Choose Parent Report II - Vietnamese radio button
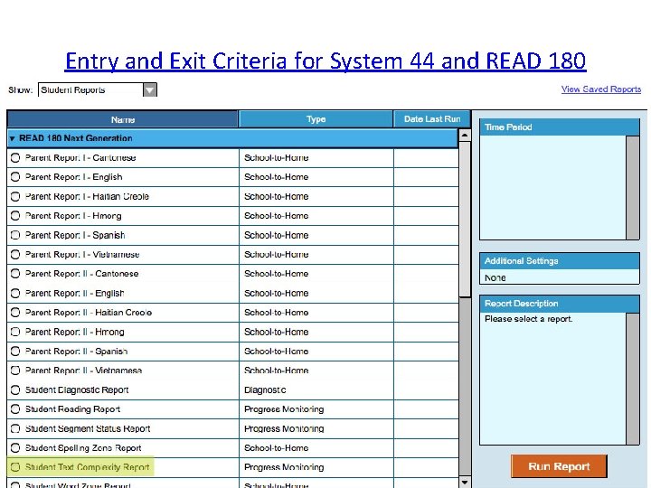651x488 pixels. [15, 371]
